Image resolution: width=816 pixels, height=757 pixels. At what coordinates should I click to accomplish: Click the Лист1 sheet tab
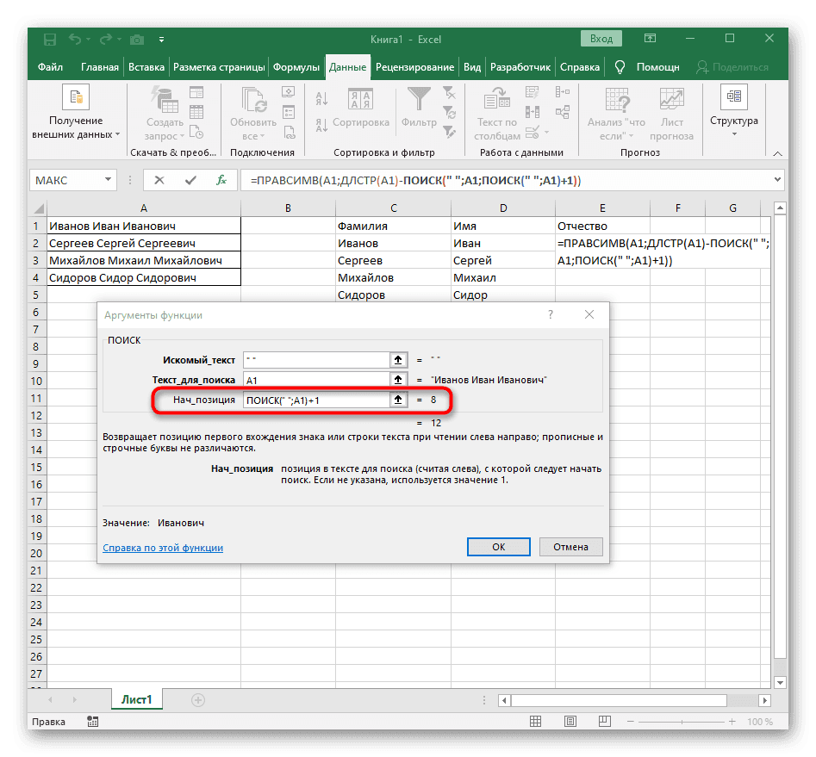coord(135,700)
